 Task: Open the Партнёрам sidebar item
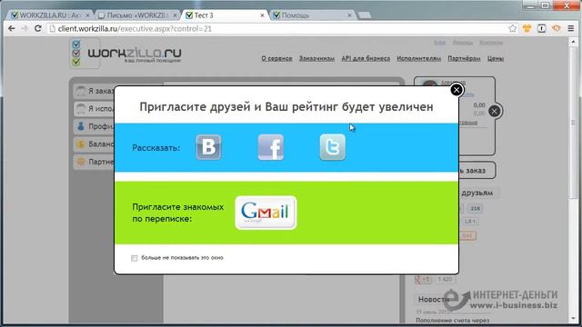point(94,162)
